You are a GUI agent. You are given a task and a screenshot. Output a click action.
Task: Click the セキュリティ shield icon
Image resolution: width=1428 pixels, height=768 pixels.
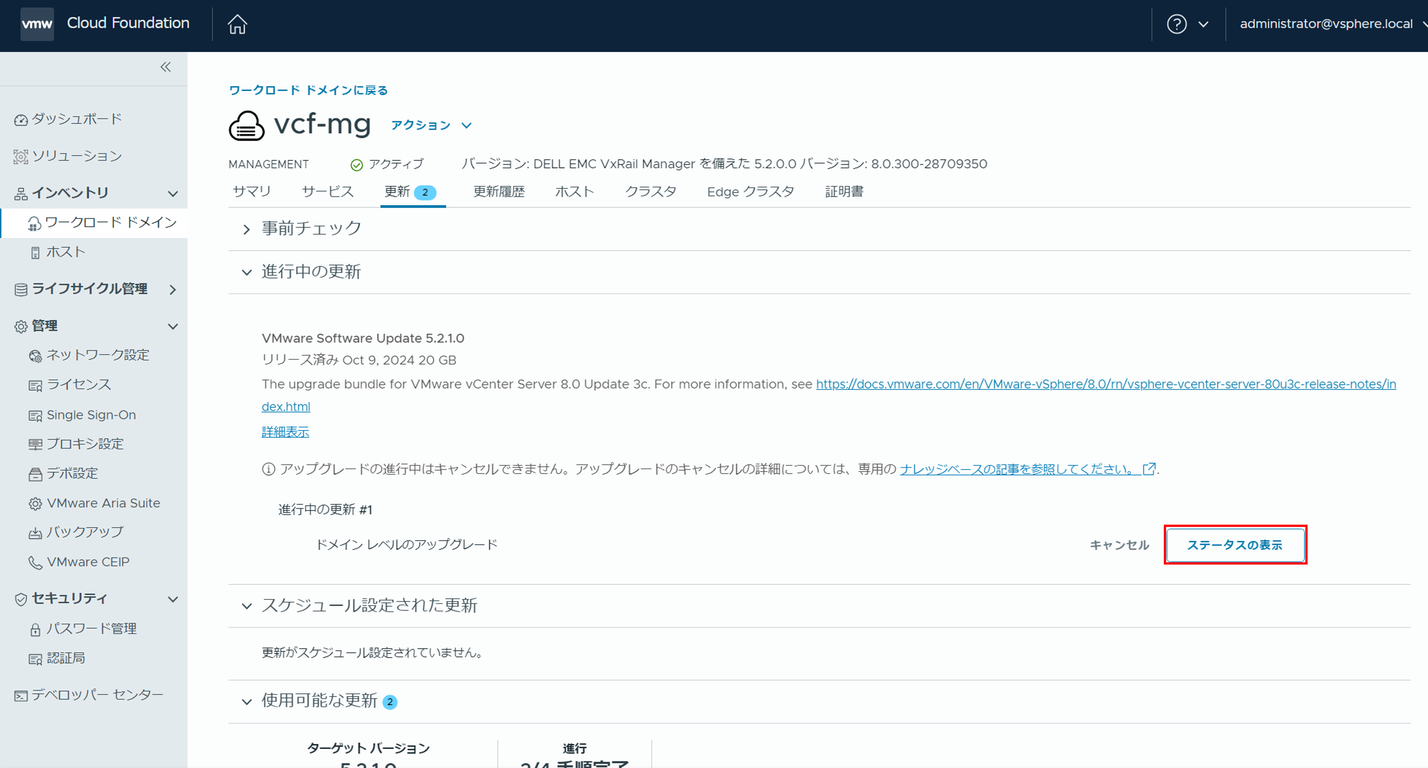21,600
